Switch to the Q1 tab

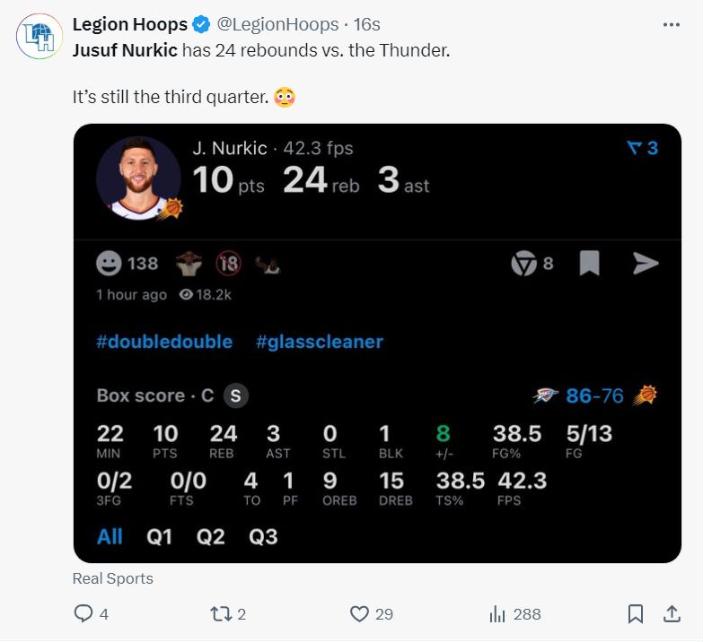pyautogui.click(x=160, y=536)
